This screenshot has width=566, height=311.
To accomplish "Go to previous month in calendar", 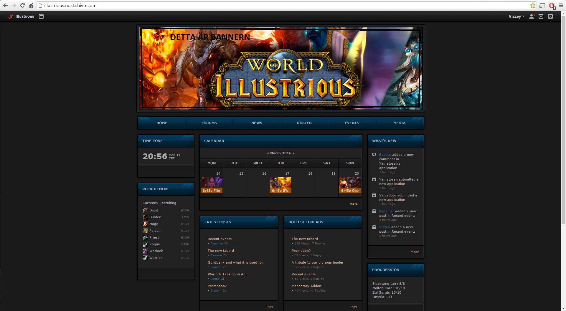I will tap(268, 153).
